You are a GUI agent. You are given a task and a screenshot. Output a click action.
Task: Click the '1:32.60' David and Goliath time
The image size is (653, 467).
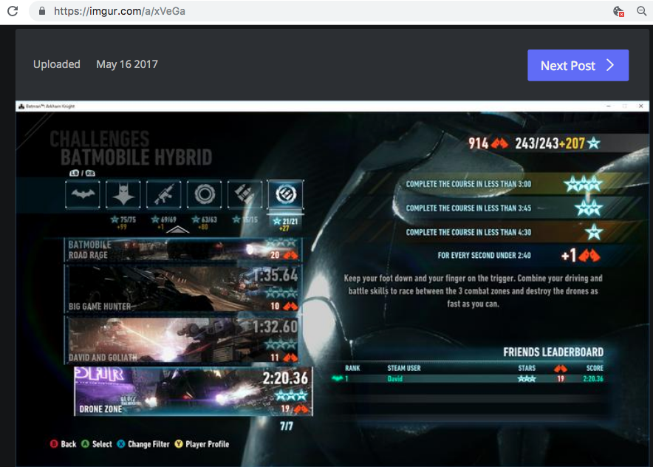coord(276,327)
